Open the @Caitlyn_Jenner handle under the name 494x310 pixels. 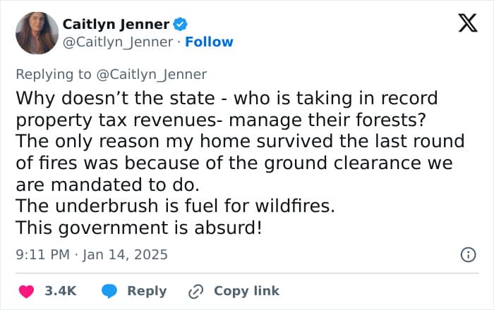pyautogui.click(x=118, y=42)
